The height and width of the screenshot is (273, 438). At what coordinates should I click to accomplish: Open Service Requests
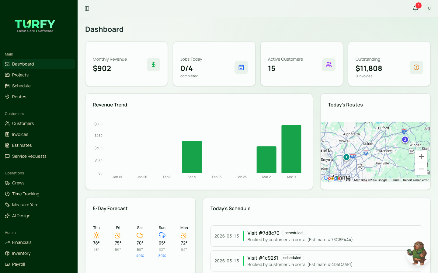coord(39,156)
